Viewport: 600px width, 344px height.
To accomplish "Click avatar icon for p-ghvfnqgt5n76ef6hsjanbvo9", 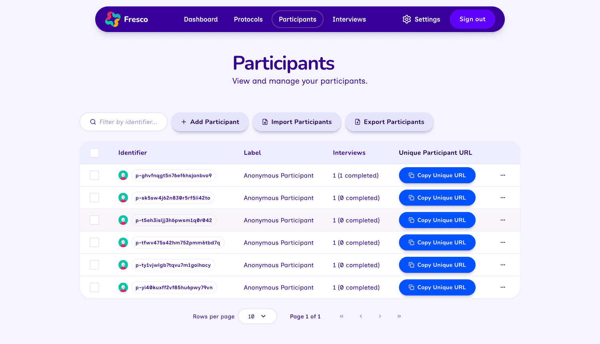I will tap(123, 175).
